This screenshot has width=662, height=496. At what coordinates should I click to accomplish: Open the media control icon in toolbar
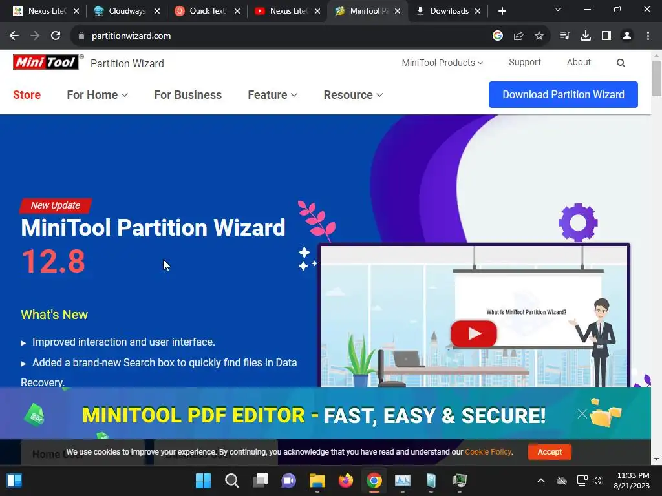(x=564, y=36)
